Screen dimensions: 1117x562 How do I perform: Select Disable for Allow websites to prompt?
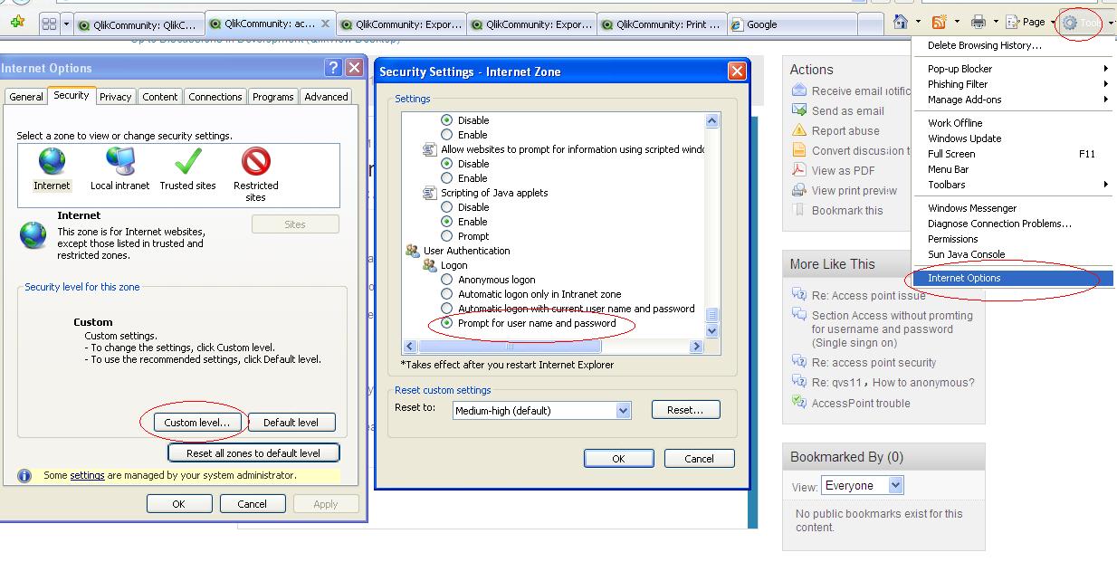[446, 164]
